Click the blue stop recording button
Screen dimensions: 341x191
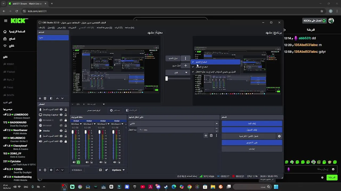click(x=252, y=130)
